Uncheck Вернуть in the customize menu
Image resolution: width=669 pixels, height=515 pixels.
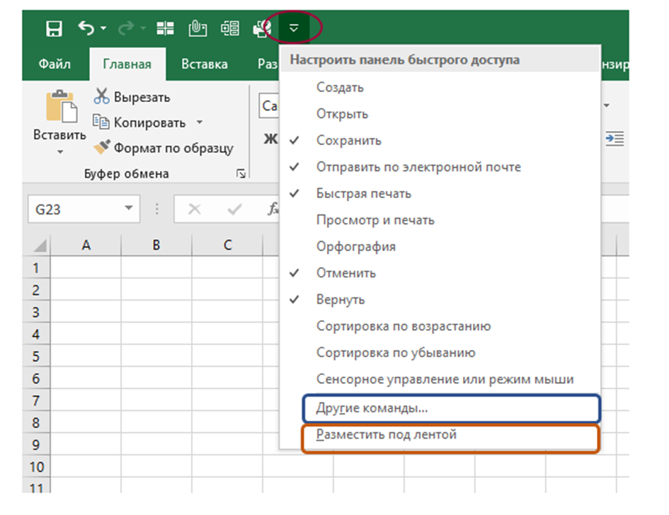(440, 299)
